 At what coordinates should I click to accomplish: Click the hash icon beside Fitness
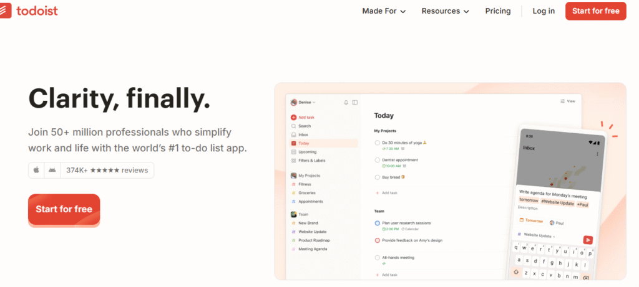pyautogui.click(x=293, y=184)
